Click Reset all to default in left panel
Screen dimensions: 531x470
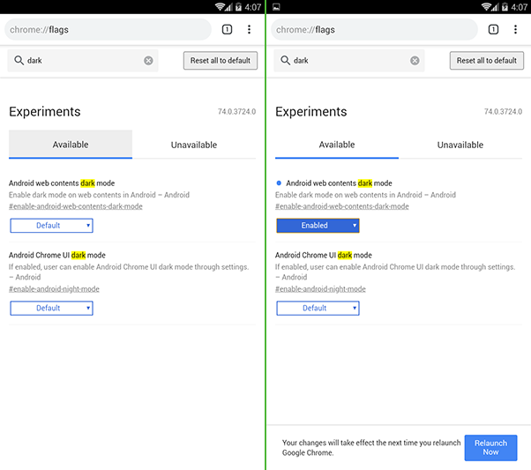[221, 61]
